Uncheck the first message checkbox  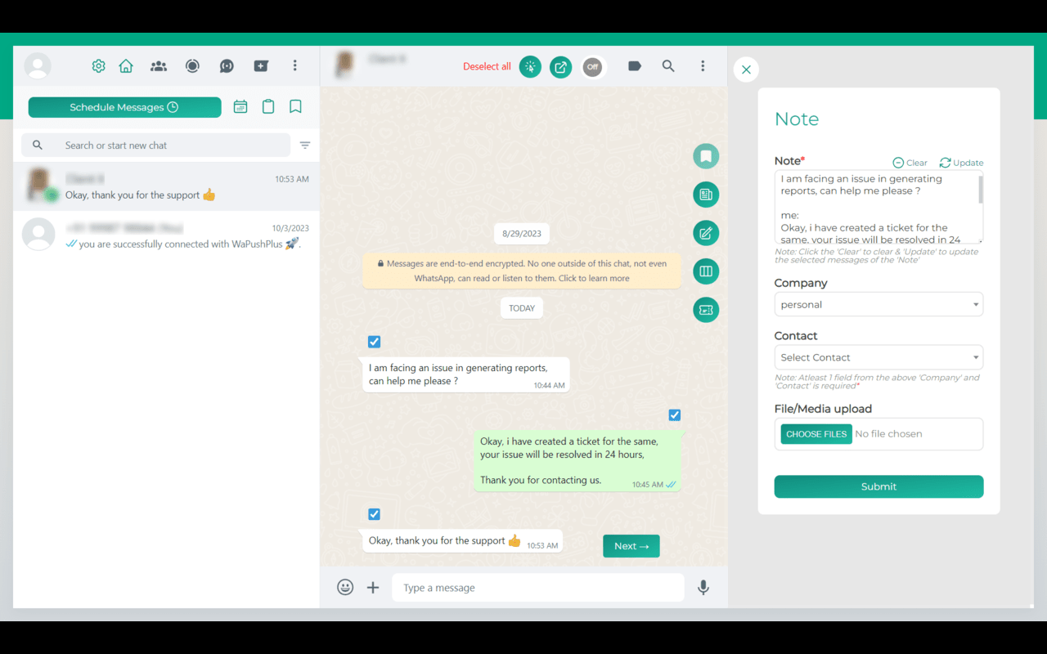click(374, 342)
